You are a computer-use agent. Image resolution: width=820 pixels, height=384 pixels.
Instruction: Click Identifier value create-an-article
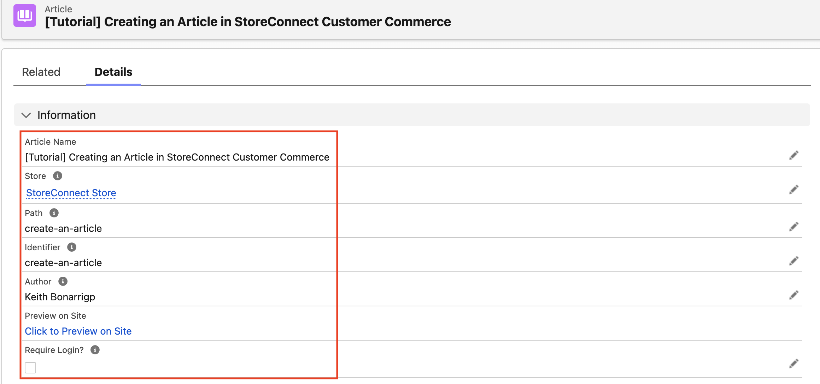point(63,263)
